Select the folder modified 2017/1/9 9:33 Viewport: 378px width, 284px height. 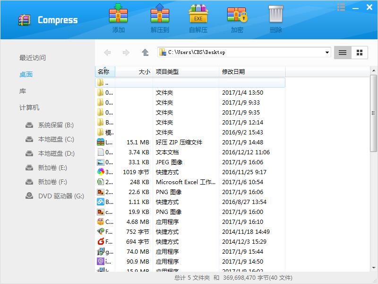[190, 102]
